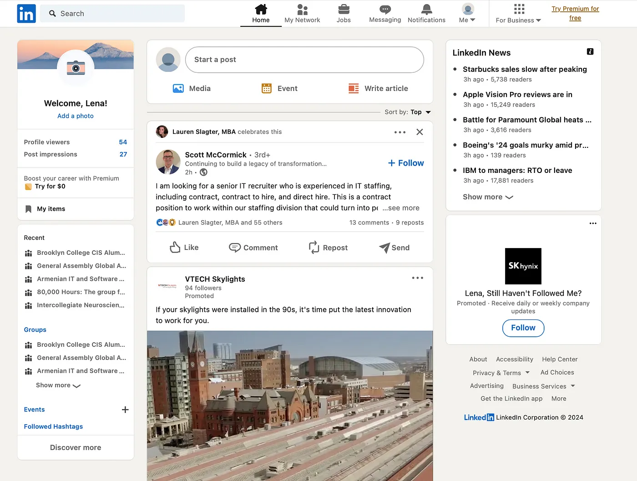Expand Show more under Groups

click(58, 385)
